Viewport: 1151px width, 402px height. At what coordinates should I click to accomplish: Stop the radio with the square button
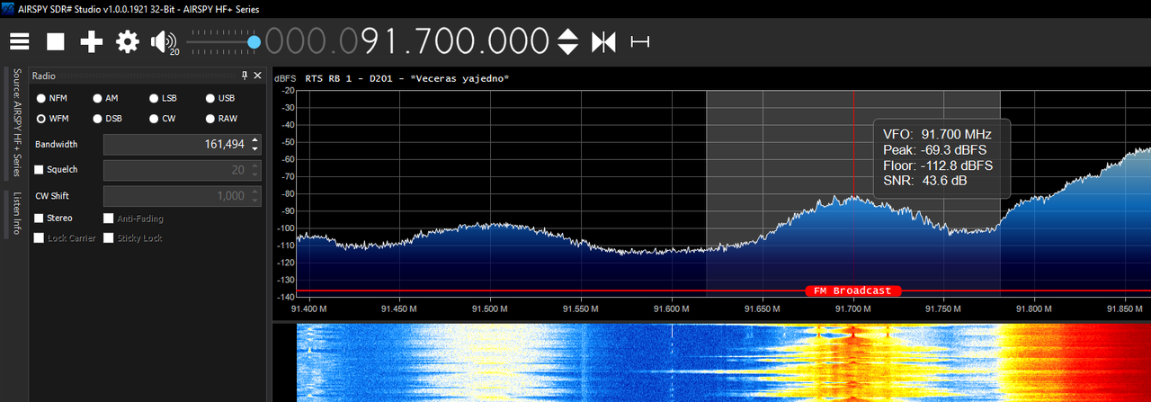click(56, 41)
